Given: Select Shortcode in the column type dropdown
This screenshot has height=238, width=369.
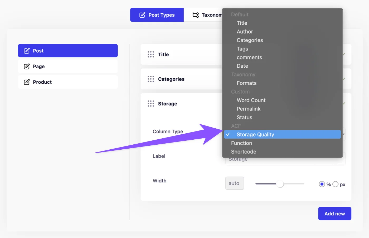Looking at the screenshot, I should point(244,151).
